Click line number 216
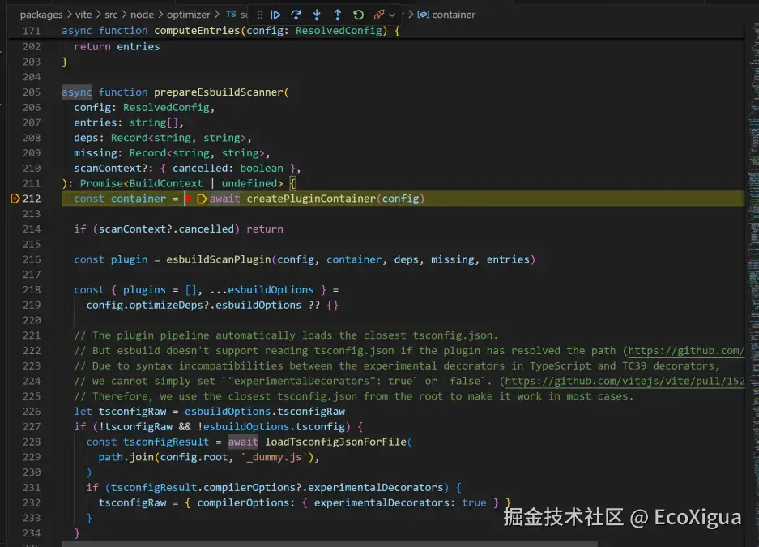 [32, 259]
